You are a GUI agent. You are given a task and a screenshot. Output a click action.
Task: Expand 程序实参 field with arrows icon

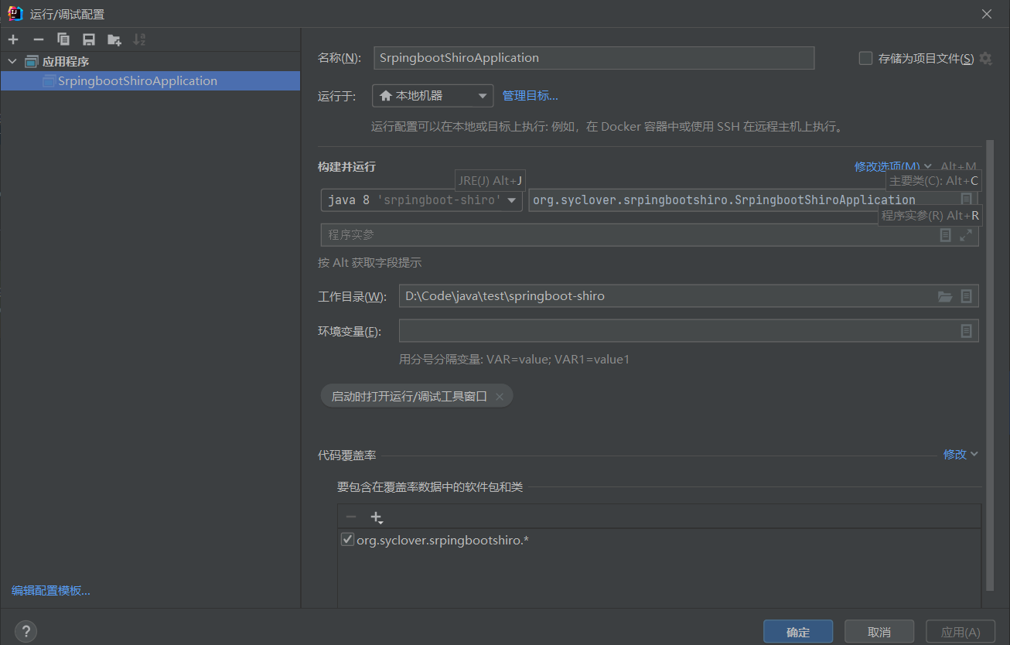[x=966, y=235]
